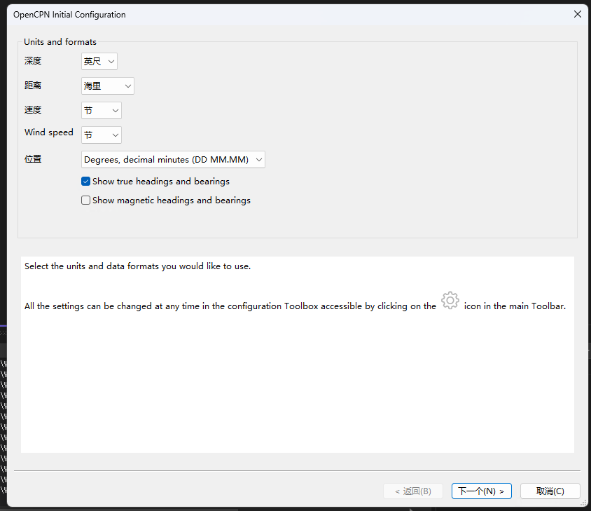
Task: Open the Wind speed unit dropdown
Action: (x=102, y=135)
